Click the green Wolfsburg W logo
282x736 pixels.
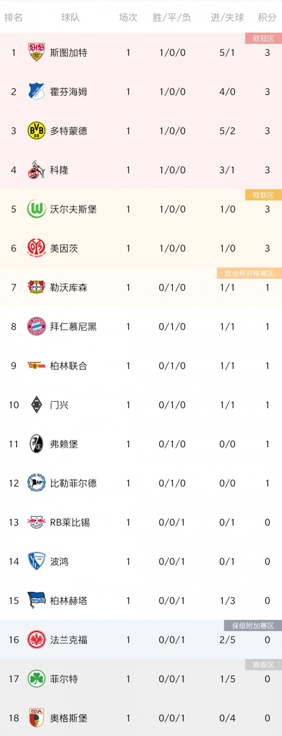(36, 209)
